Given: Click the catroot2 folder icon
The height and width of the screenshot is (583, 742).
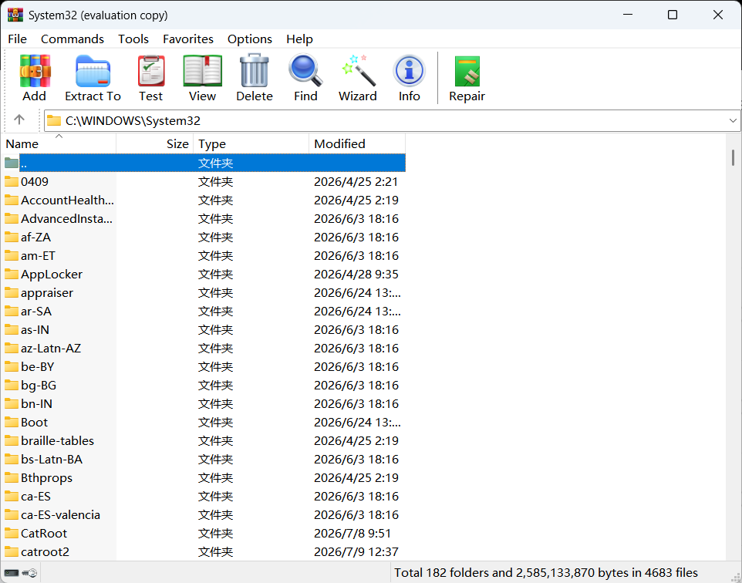Looking at the screenshot, I should pyautogui.click(x=12, y=552).
